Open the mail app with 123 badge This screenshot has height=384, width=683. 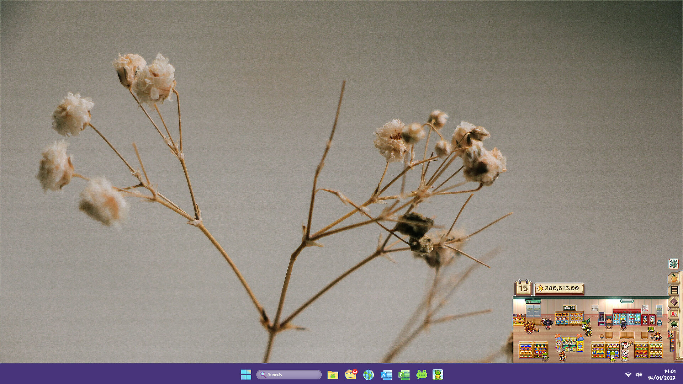351,374
